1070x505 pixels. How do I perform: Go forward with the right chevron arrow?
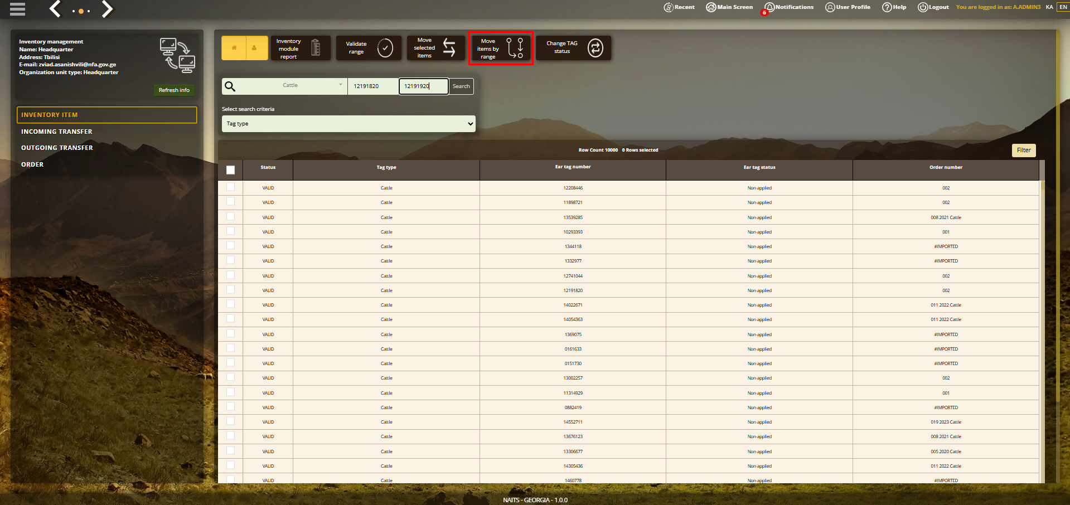[x=108, y=9]
